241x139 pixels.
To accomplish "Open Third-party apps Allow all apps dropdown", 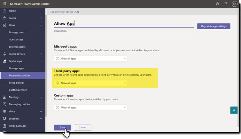I will [91, 83].
